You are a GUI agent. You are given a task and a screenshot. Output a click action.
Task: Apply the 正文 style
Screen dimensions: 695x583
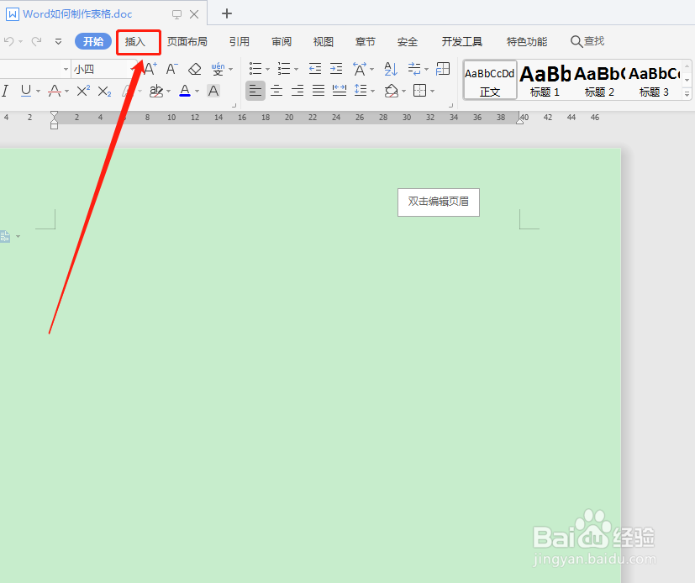[490, 80]
